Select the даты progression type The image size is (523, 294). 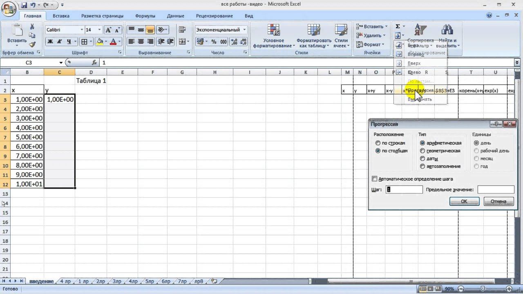point(422,158)
